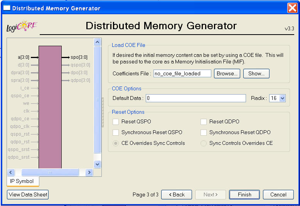Click the Browse... button

pos(227,74)
